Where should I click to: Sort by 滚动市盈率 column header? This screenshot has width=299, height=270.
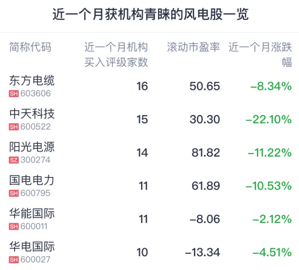(193, 47)
